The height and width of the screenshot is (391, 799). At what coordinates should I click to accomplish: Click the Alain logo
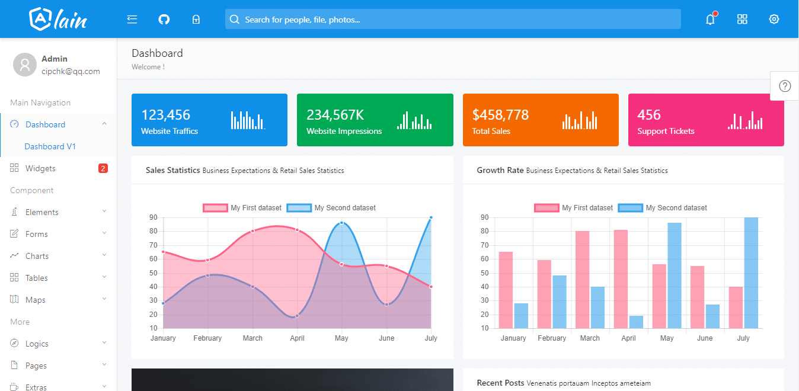pyautogui.click(x=58, y=19)
